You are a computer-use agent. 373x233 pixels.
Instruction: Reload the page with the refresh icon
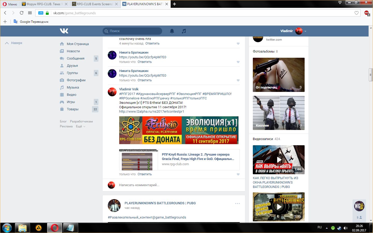(22, 13)
